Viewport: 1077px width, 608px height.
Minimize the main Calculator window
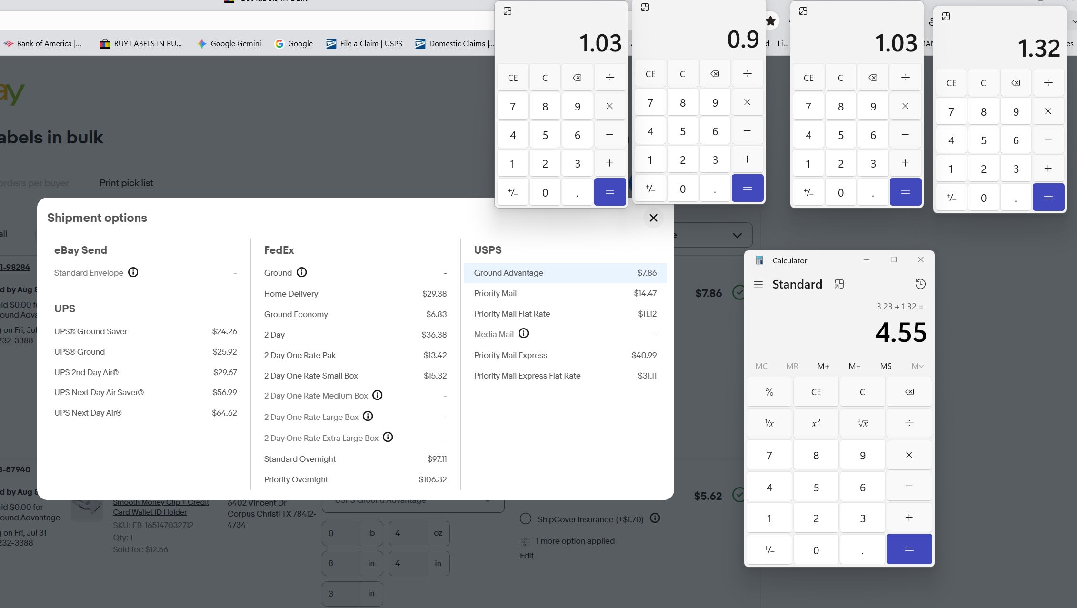click(867, 260)
